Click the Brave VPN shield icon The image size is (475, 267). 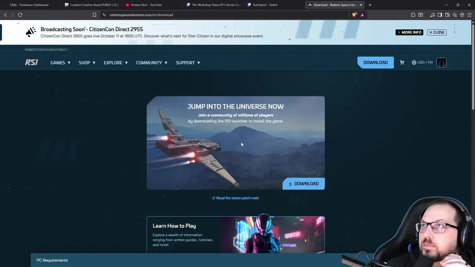click(x=462, y=15)
